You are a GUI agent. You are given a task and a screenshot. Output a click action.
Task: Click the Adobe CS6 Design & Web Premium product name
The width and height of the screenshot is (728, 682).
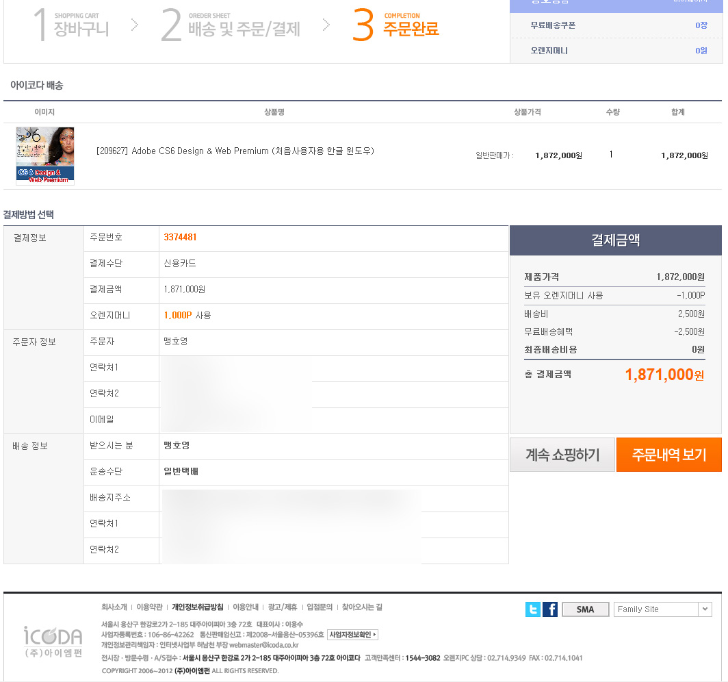tap(235, 151)
